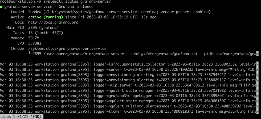Image resolution: width=261 pixels, height=119 pixels.
Task: Click the systemctl status grafana-server command
Action: pyautogui.click(x=77, y=2)
